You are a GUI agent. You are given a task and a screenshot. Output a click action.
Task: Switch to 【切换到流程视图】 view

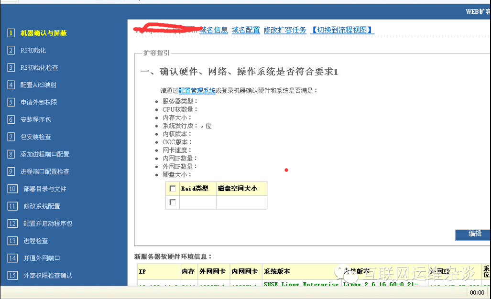[x=342, y=30]
